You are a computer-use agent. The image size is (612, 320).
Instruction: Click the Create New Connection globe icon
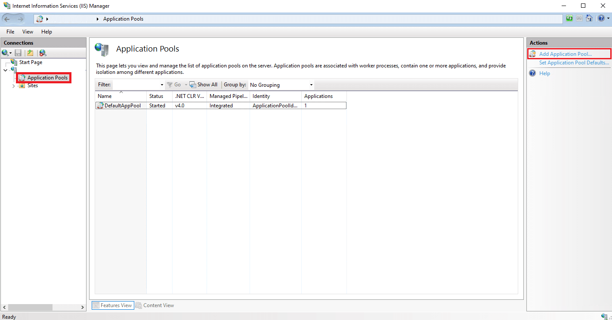(x=5, y=53)
